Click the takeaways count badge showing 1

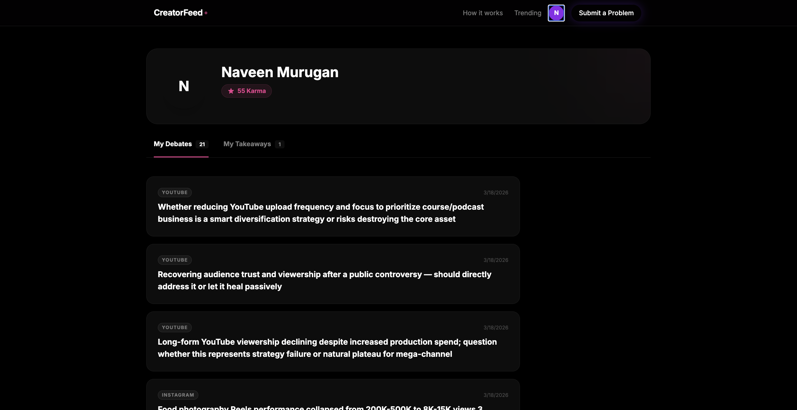280,144
